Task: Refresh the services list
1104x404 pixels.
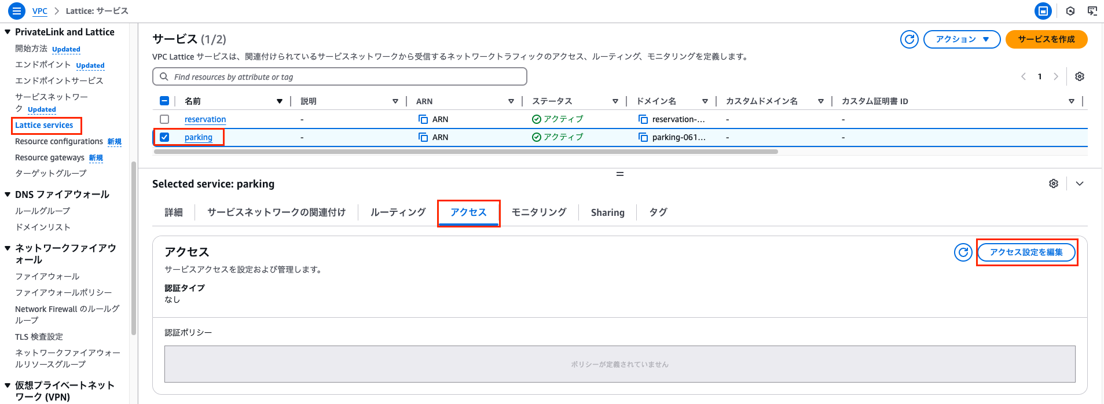Action: tap(909, 39)
